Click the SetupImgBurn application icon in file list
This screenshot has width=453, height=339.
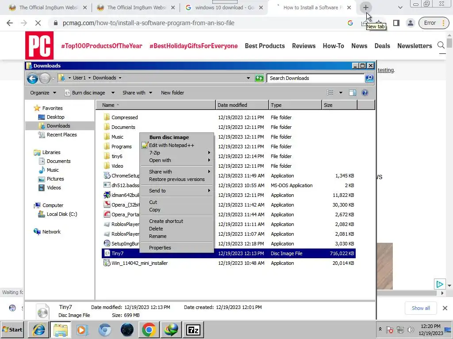pos(107,244)
